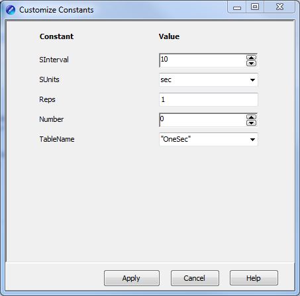Expand the TableName dropdown arrow
The height and width of the screenshot is (296, 300).
tap(252, 140)
